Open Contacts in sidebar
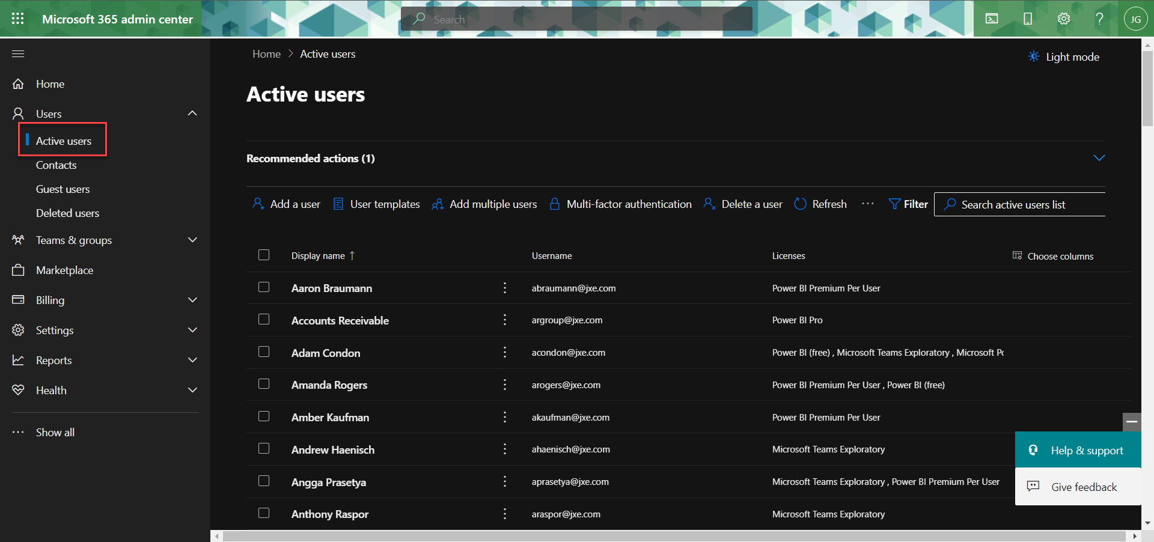This screenshot has height=542, width=1154. 56,165
